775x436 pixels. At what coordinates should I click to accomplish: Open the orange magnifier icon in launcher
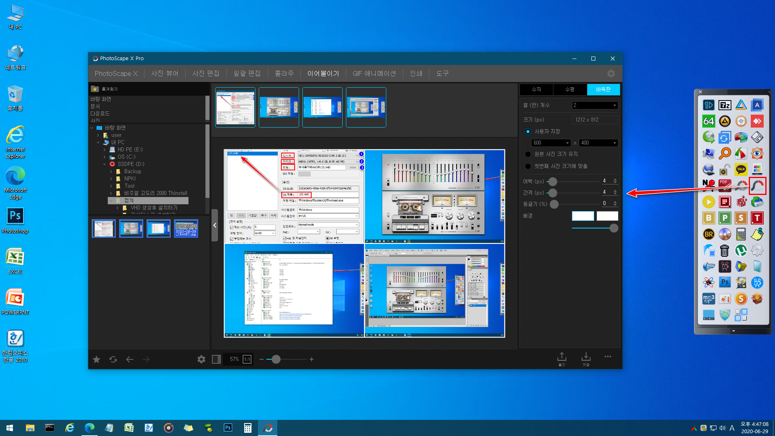point(725,153)
